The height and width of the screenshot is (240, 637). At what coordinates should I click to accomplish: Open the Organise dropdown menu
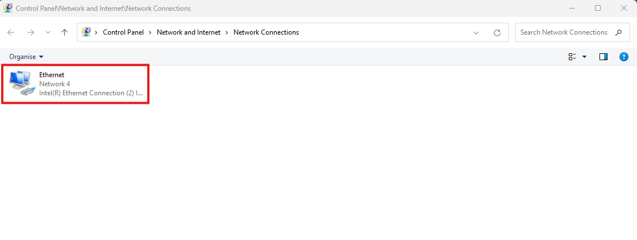click(x=26, y=57)
